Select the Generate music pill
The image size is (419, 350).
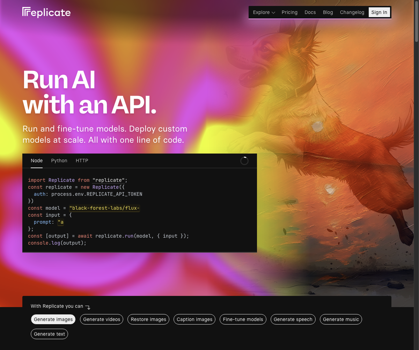341,319
